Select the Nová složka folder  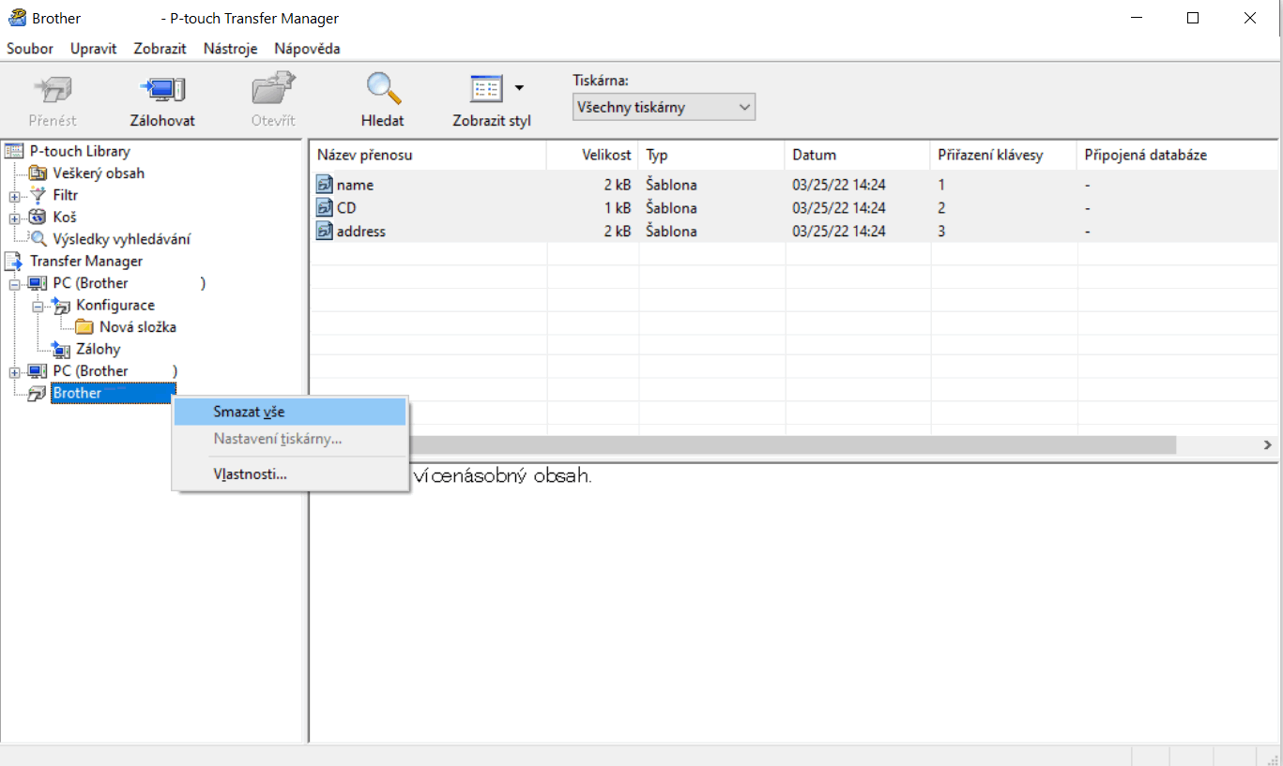138,327
